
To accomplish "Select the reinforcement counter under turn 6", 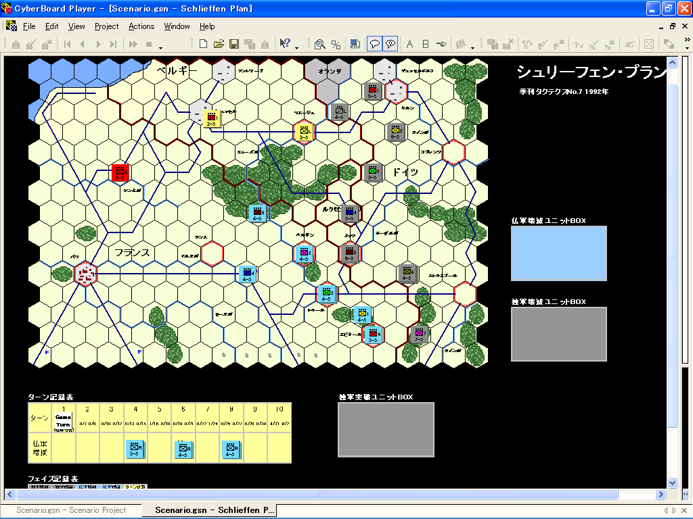I will pos(183,449).
